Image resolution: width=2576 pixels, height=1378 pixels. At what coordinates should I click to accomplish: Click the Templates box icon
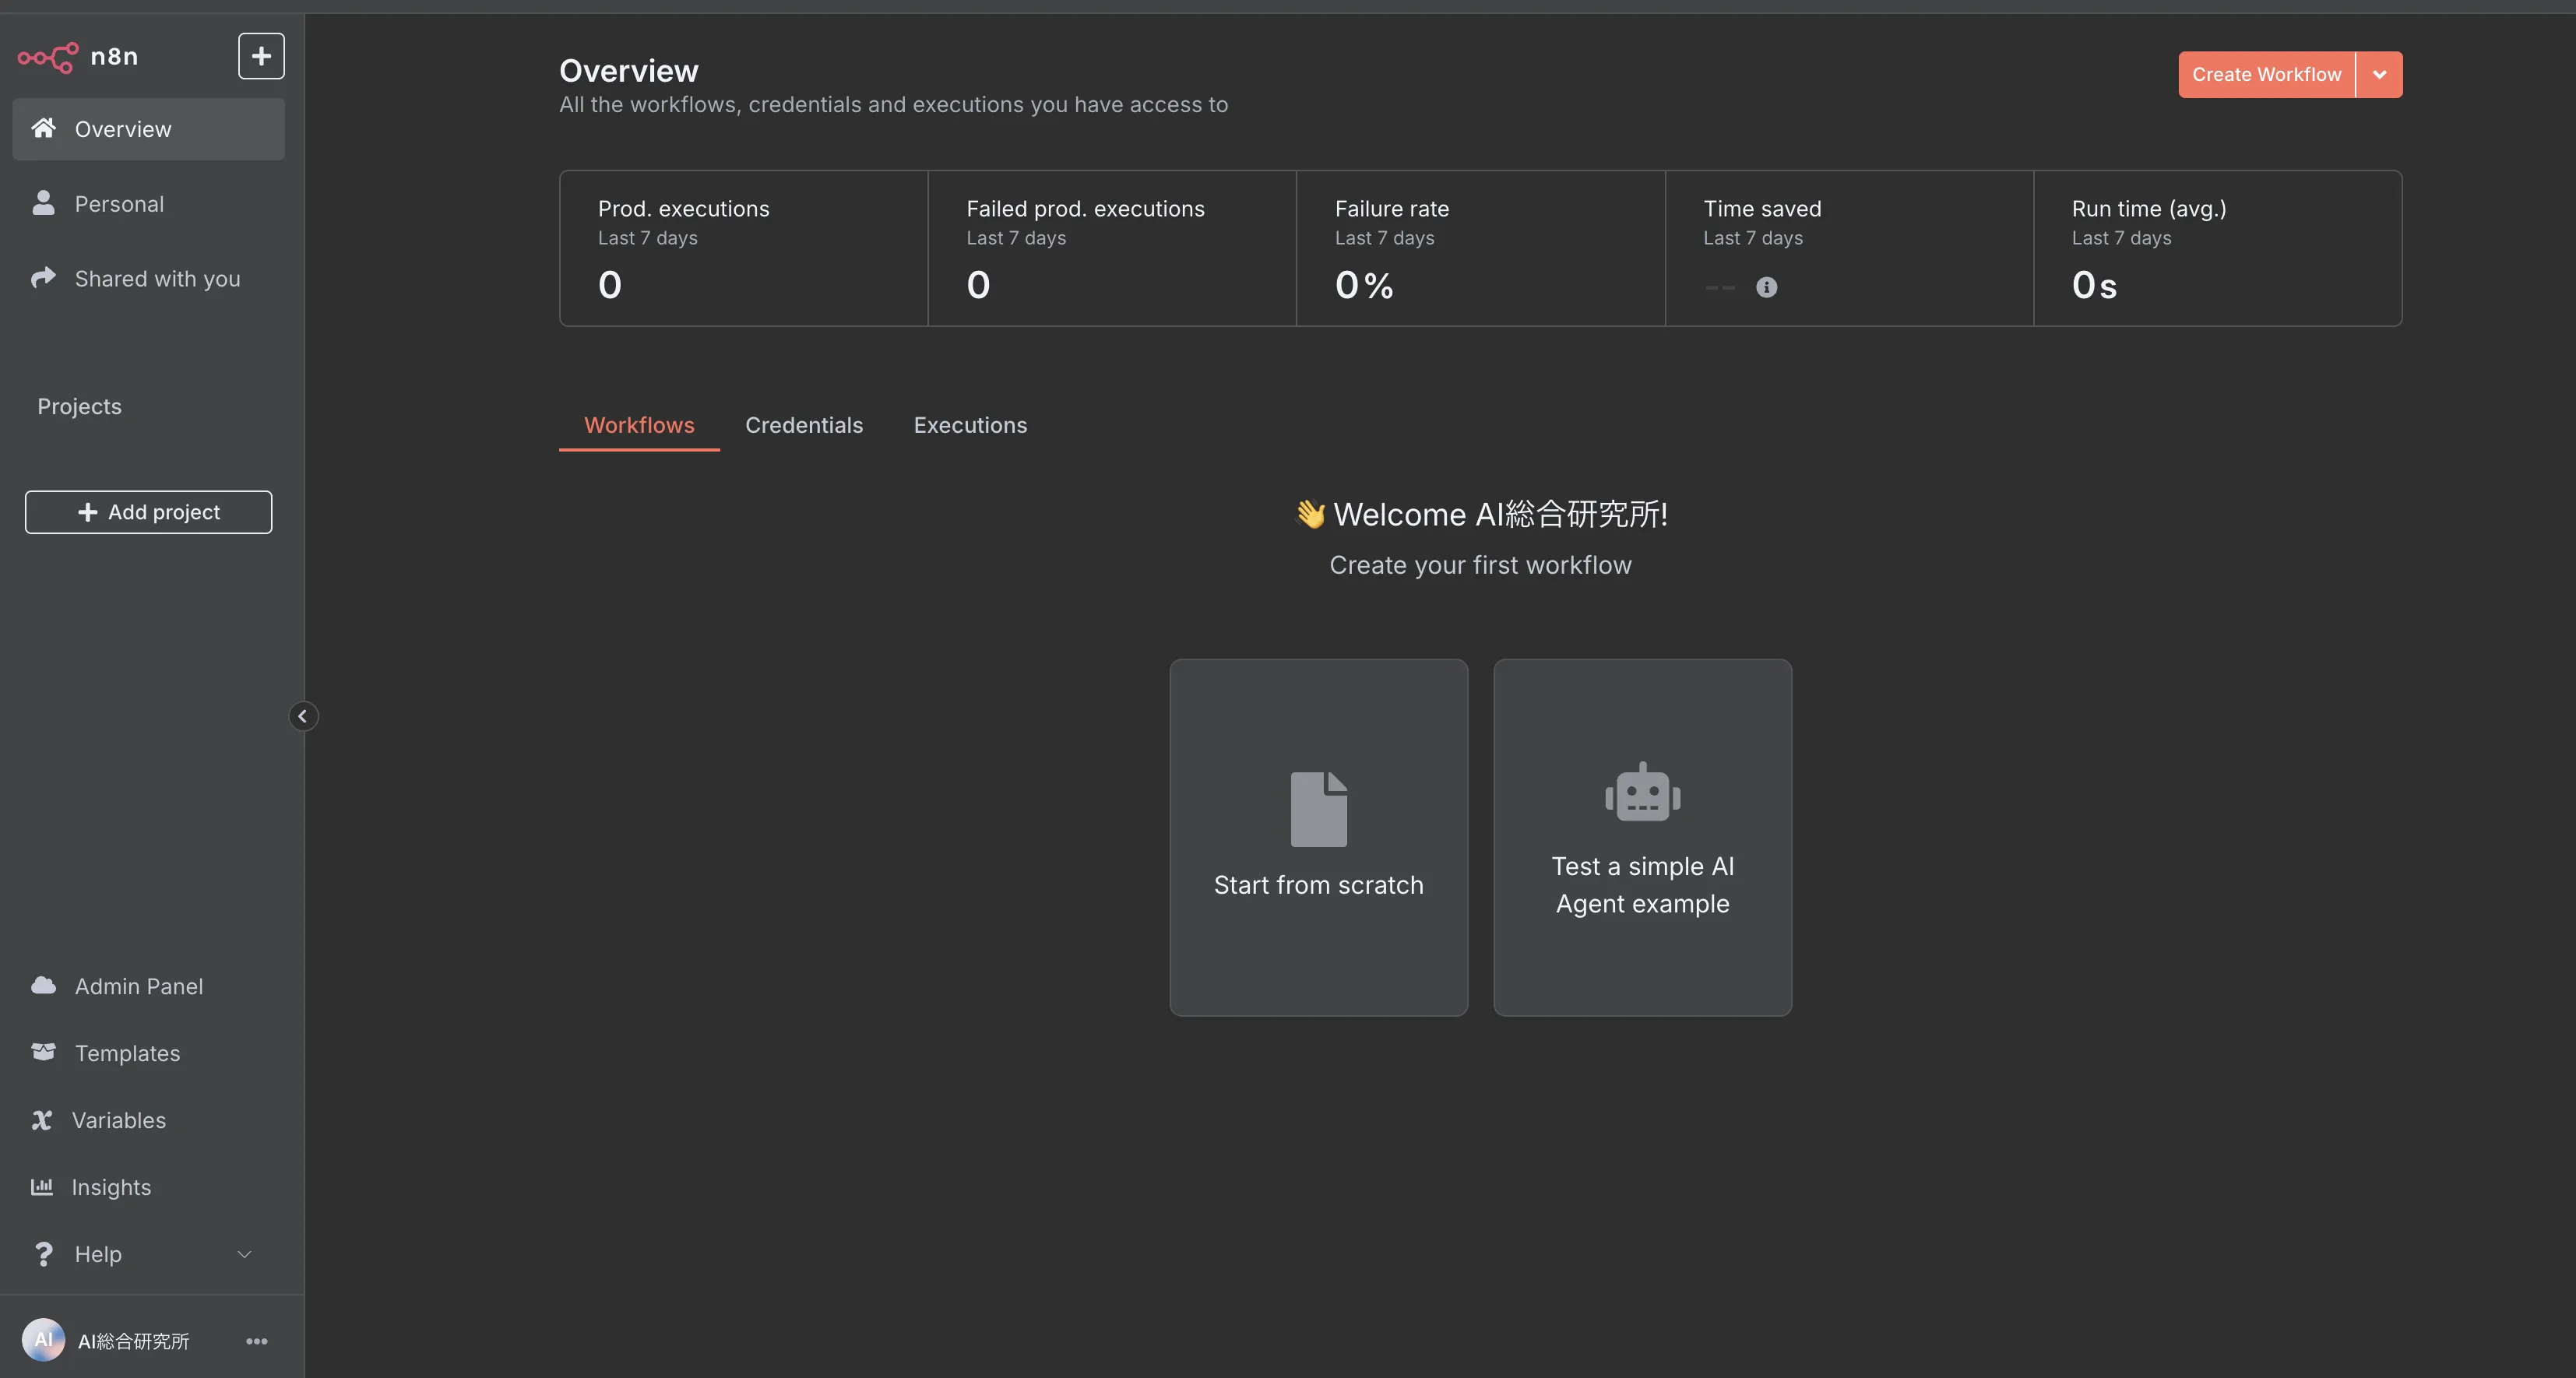(x=43, y=1052)
